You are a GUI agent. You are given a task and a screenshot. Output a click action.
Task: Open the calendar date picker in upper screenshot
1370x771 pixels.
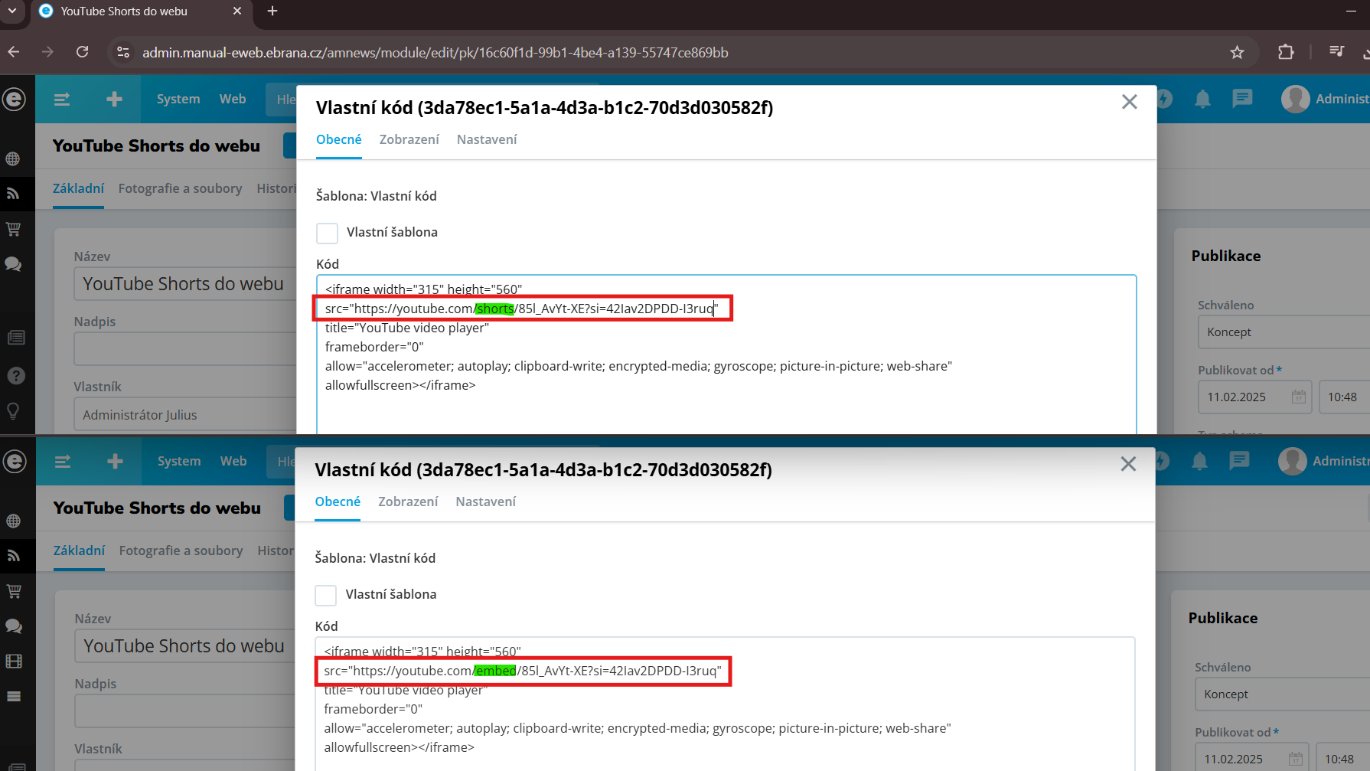pos(1299,397)
